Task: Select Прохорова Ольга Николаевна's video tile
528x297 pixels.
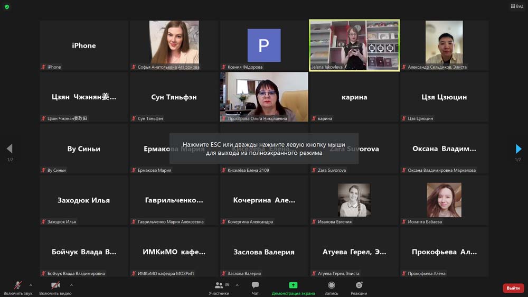Action: click(264, 97)
